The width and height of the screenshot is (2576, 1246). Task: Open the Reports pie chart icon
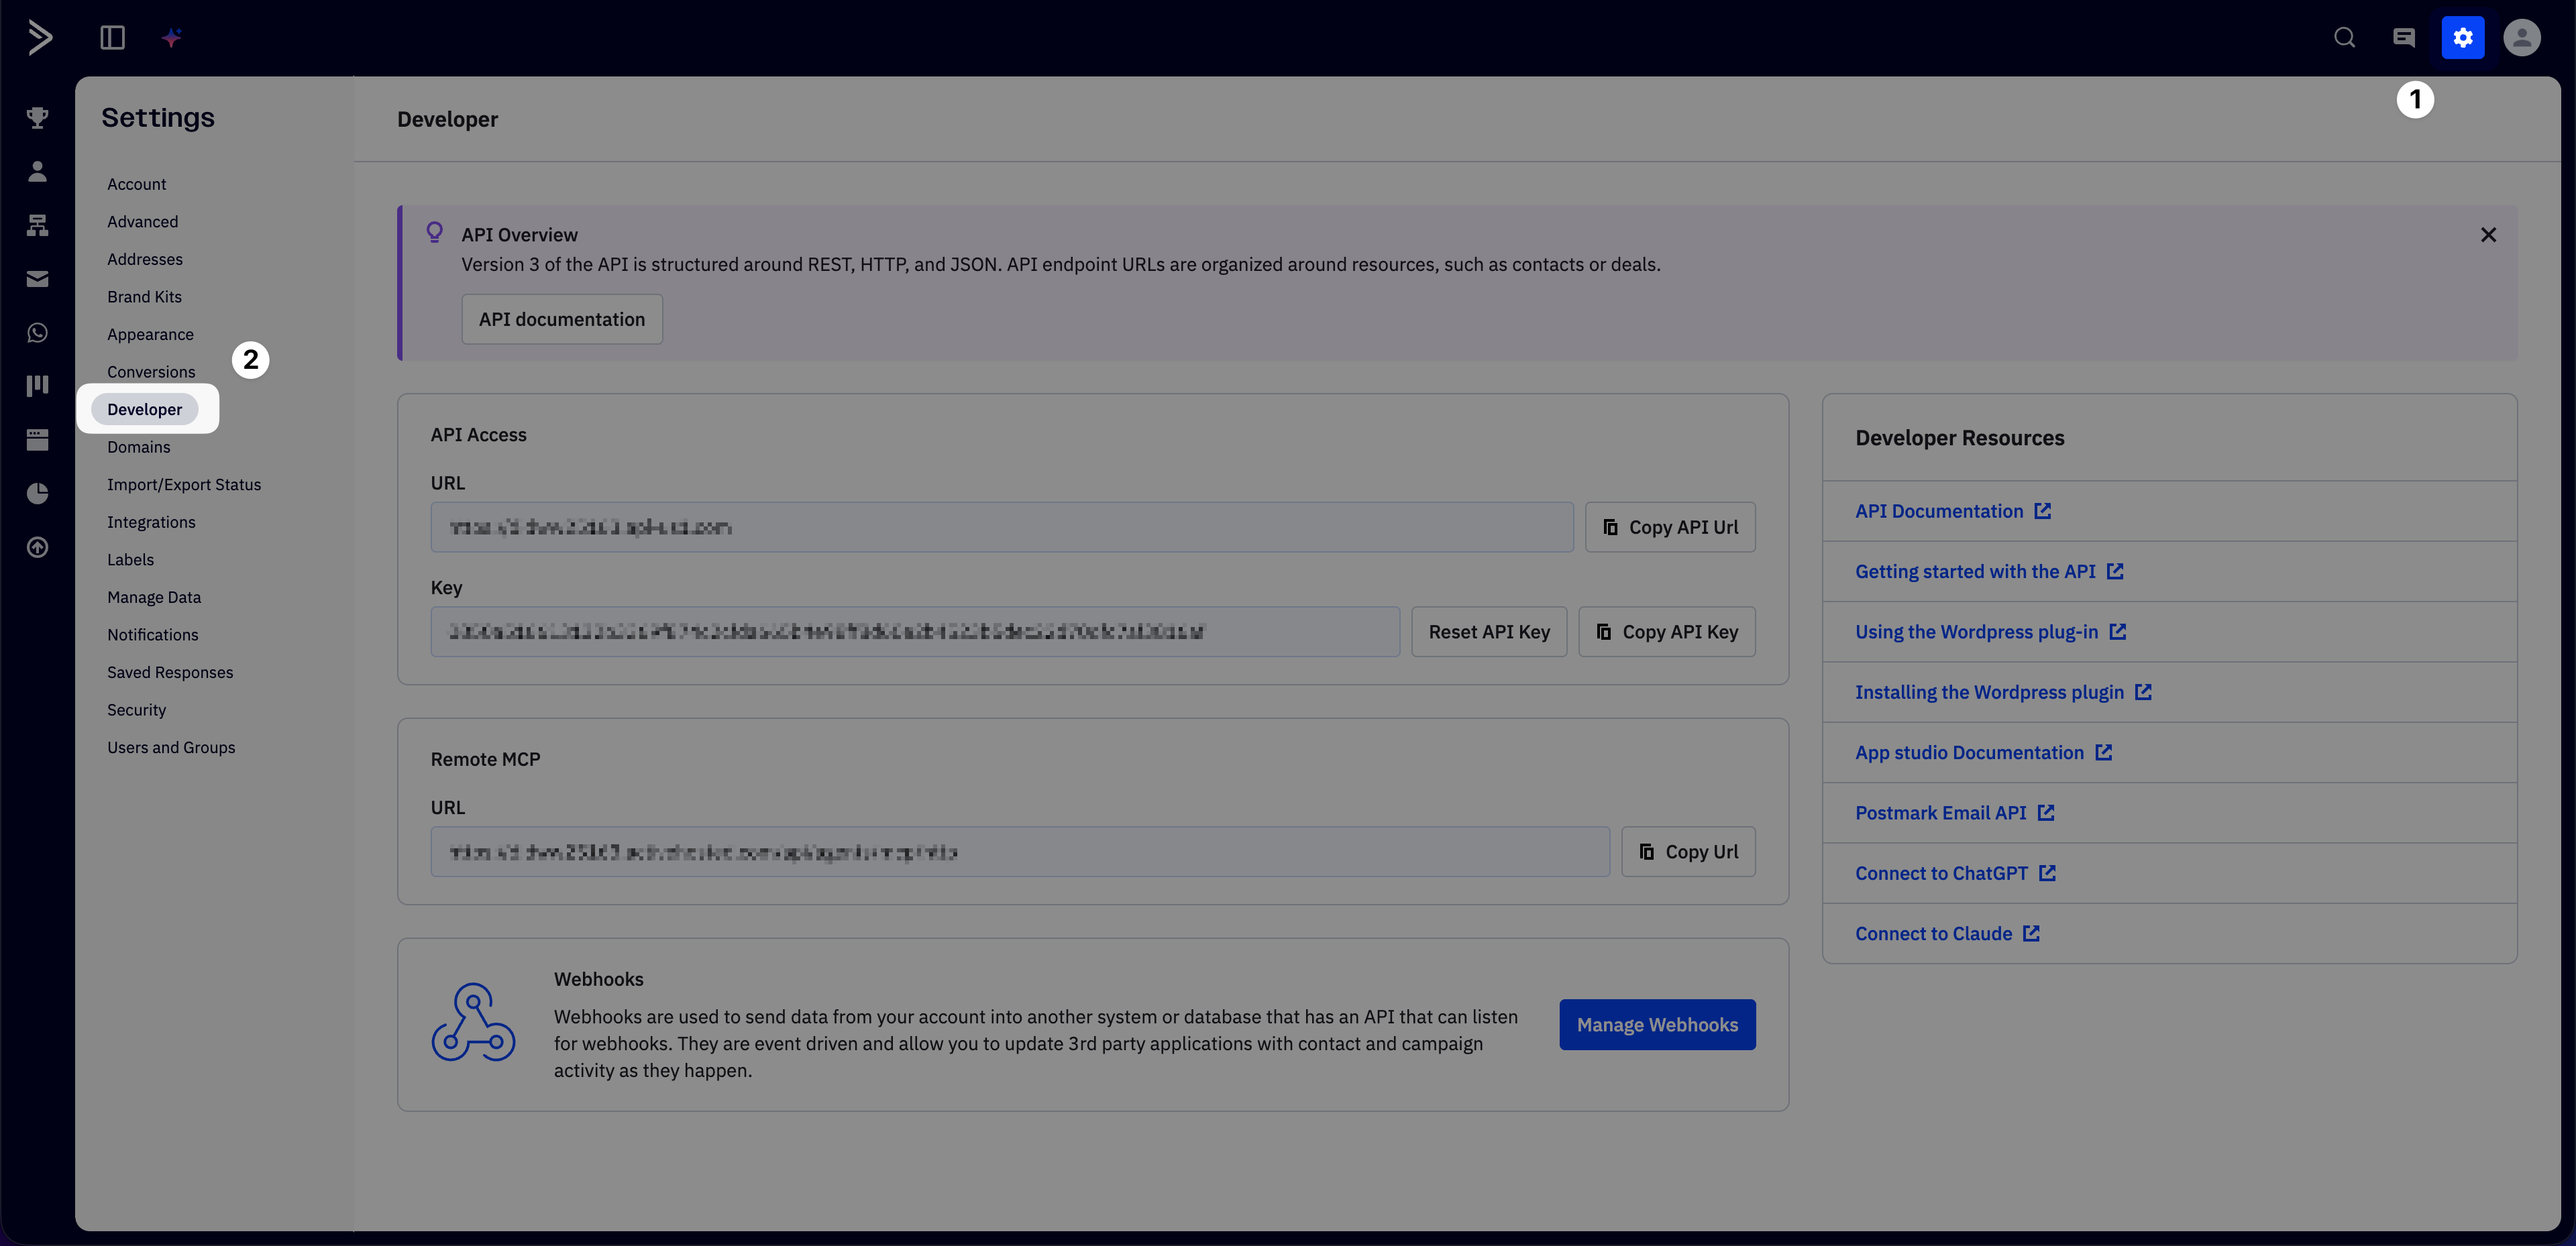coord(37,493)
